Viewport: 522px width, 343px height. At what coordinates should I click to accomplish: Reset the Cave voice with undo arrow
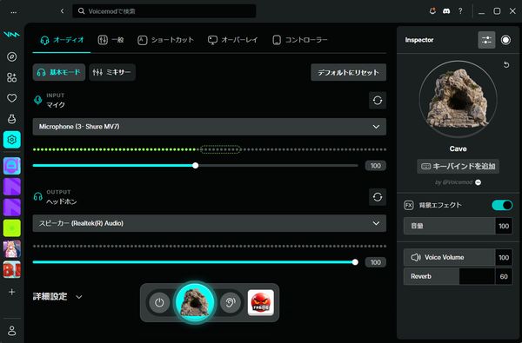pyautogui.click(x=506, y=65)
